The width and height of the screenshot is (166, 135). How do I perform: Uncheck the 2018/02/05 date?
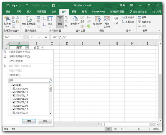pyautogui.click(x=13, y=106)
